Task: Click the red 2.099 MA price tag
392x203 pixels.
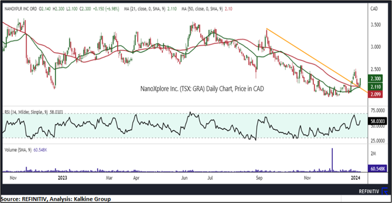Action: [x=377, y=94]
